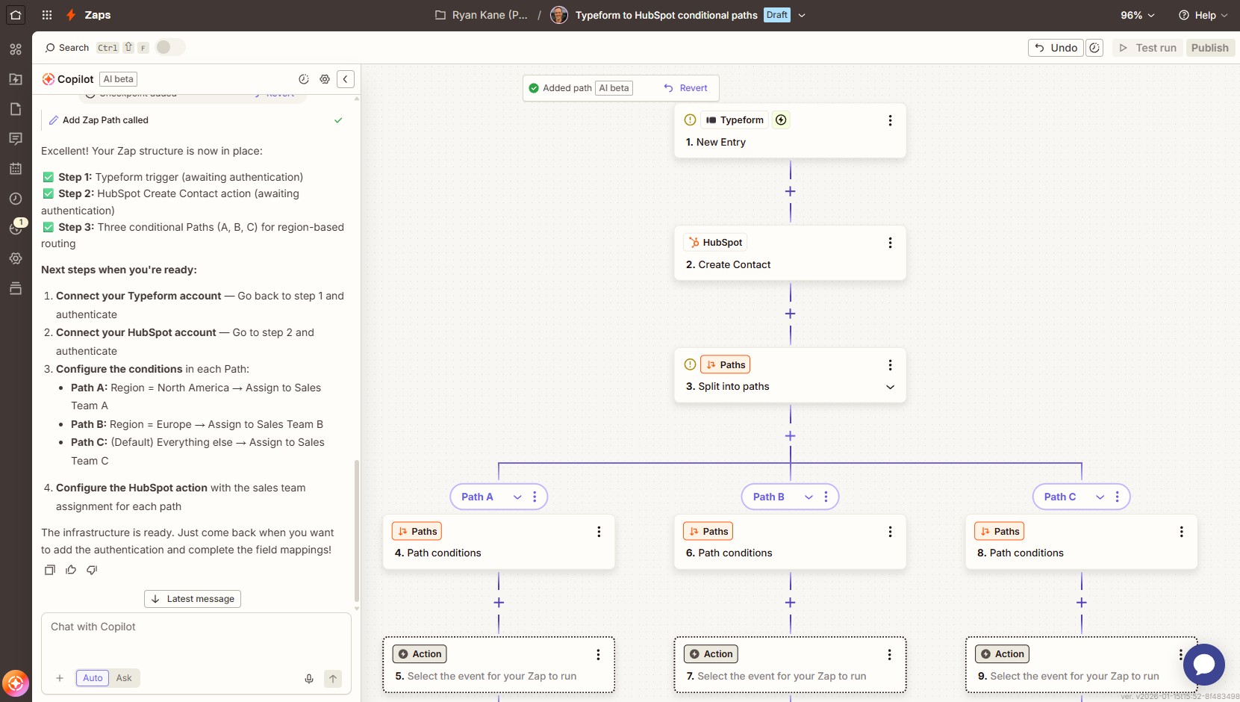Mark the Add Zap Path checkpoint complete

(x=338, y=120)
